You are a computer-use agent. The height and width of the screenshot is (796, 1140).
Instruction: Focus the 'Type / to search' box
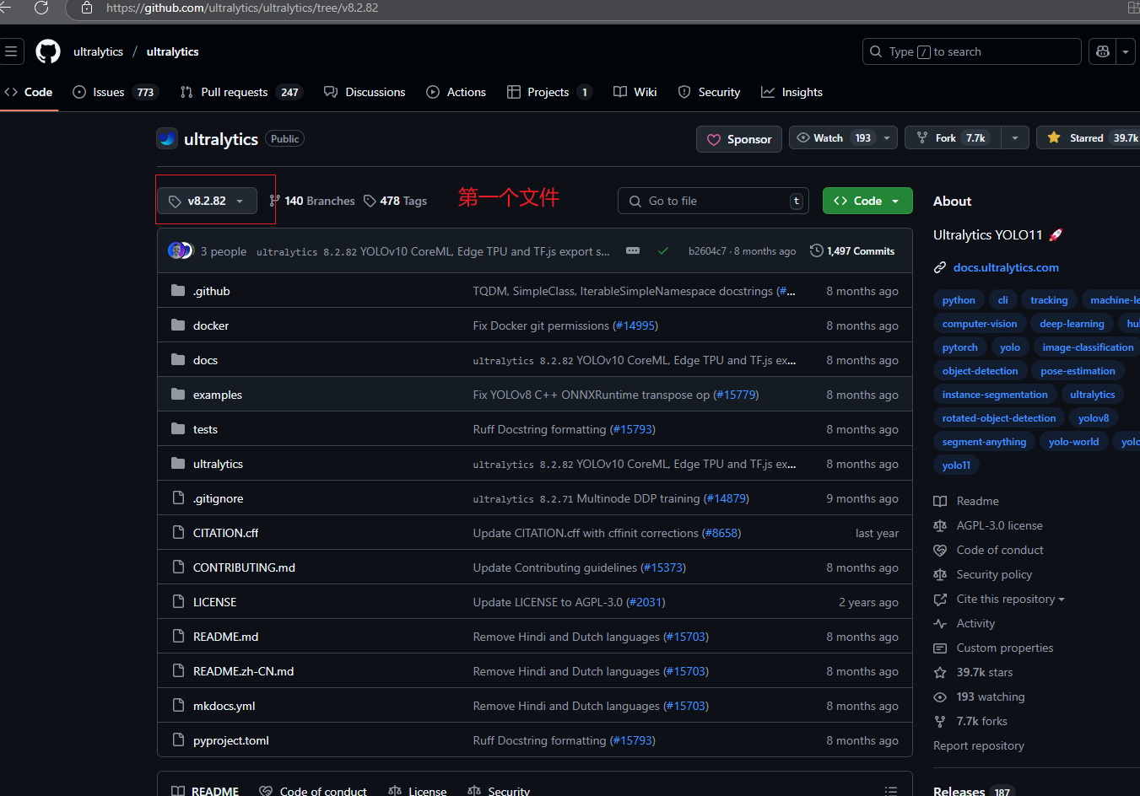(x=971, y=51)
